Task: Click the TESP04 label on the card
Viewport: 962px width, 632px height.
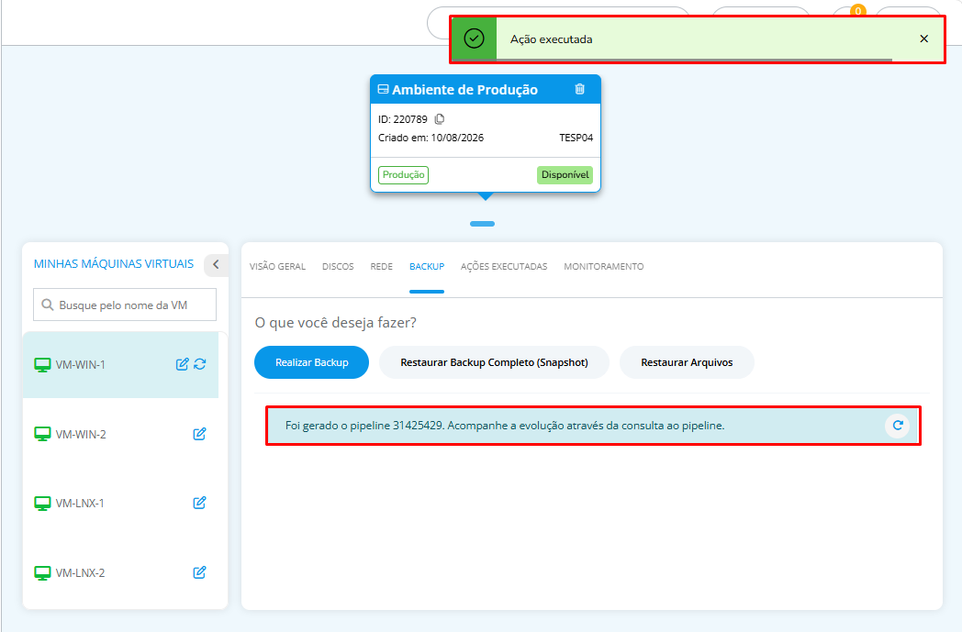Action: click(576, 138)
